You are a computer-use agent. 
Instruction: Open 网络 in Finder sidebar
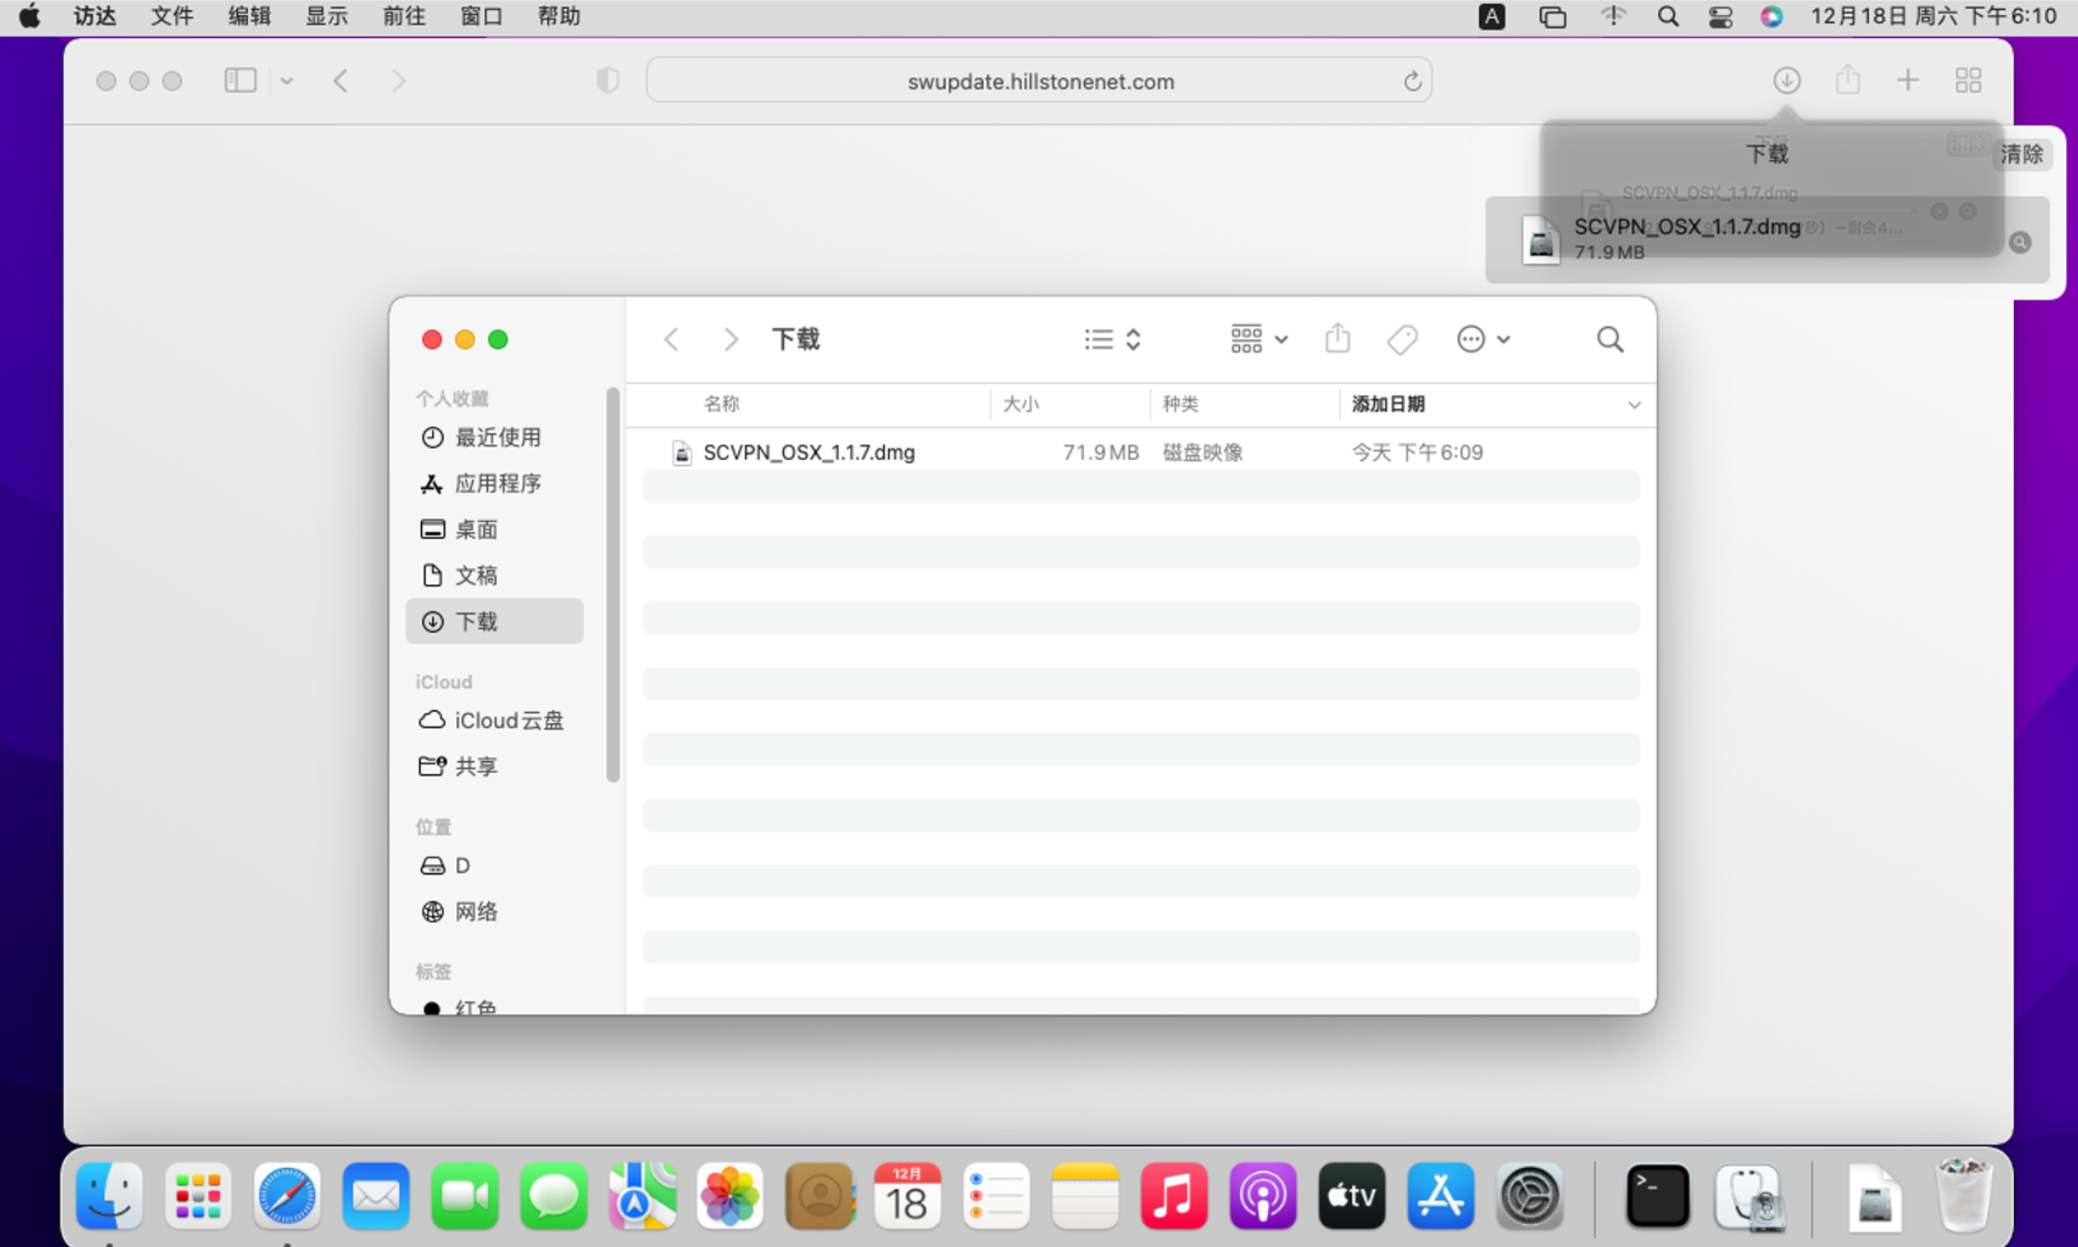click(494, 912)
